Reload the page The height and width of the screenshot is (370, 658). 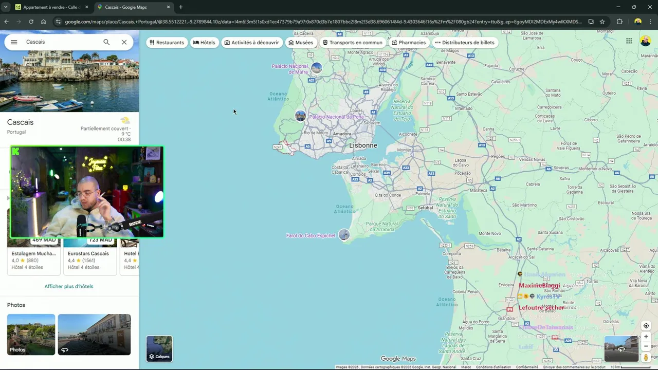[x=31, y=22]
